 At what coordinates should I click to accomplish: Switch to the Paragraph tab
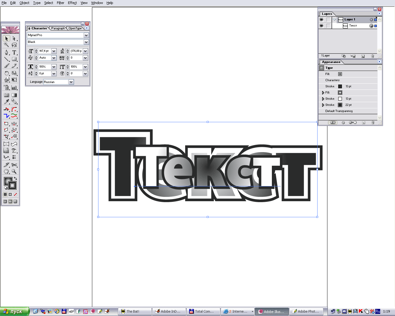point(58,28)
